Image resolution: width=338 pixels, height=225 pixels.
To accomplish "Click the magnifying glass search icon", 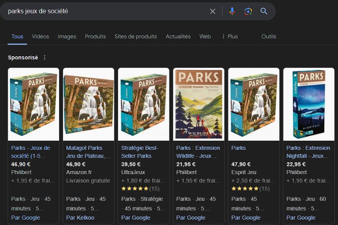I will coord(264,11).
